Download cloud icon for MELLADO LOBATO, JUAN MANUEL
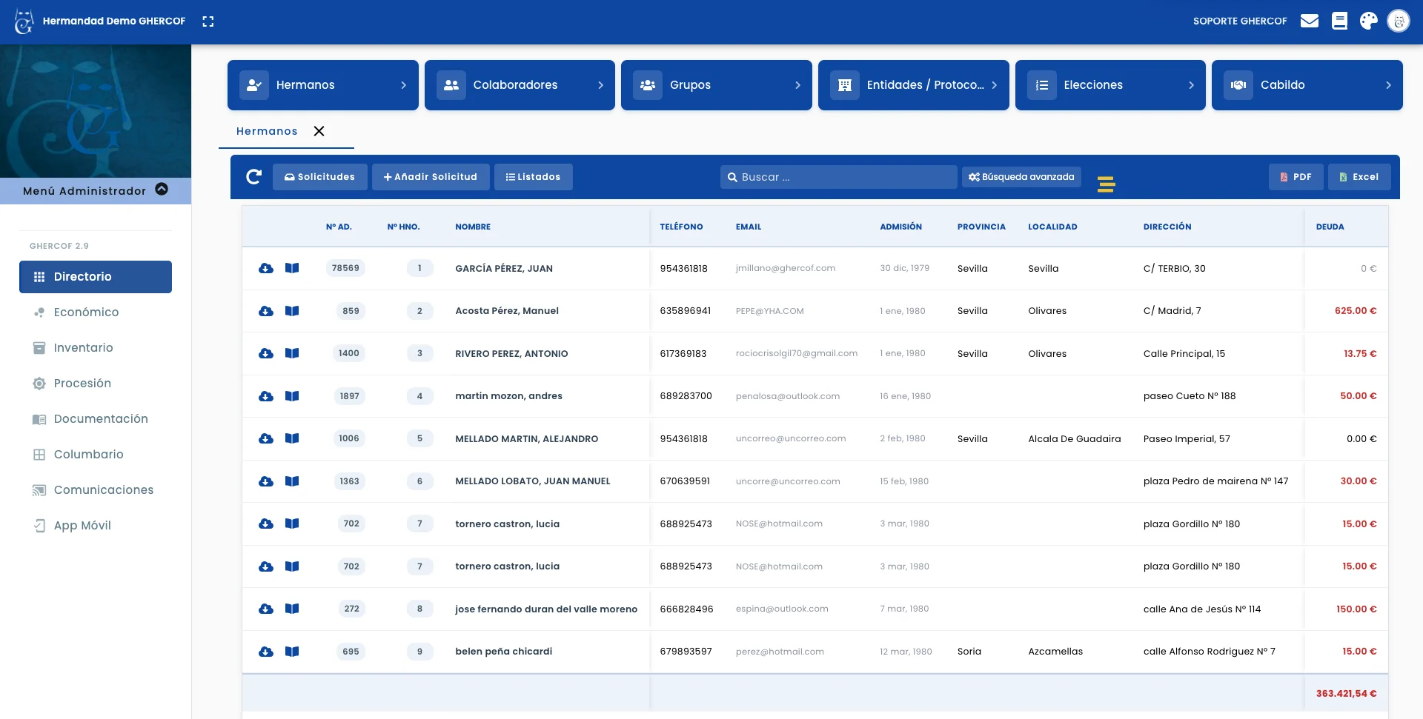Image resolution: width=1423 pixels, height=719 pixels. click(x=266, y=481)
